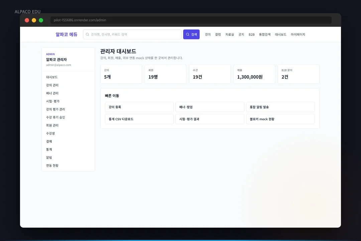Go to 칼럼 in the top navigation
Screen dimensions: 361x241
coord(218,34)
